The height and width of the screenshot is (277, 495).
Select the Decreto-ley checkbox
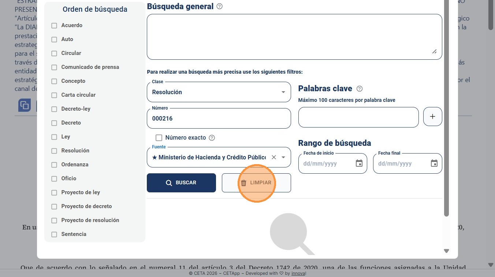[54, 109]
